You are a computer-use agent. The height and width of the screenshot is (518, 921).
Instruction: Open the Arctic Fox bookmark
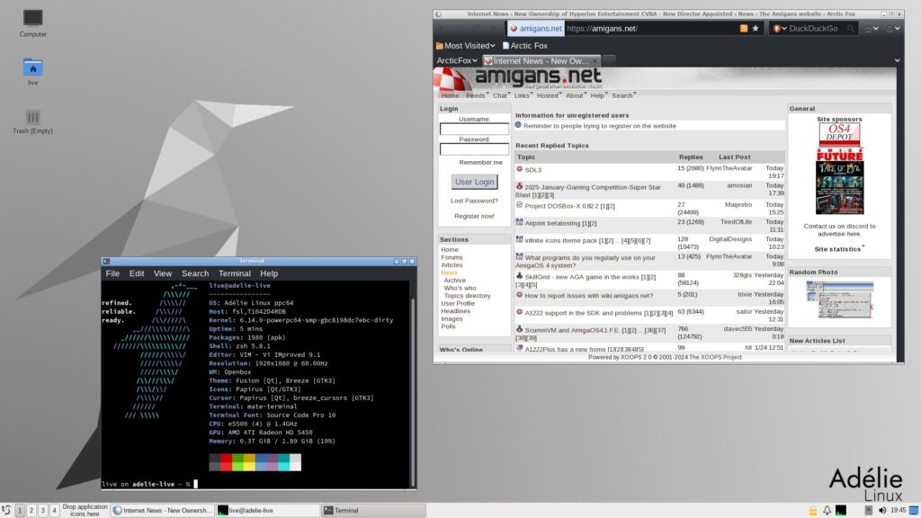coord(524,45)
